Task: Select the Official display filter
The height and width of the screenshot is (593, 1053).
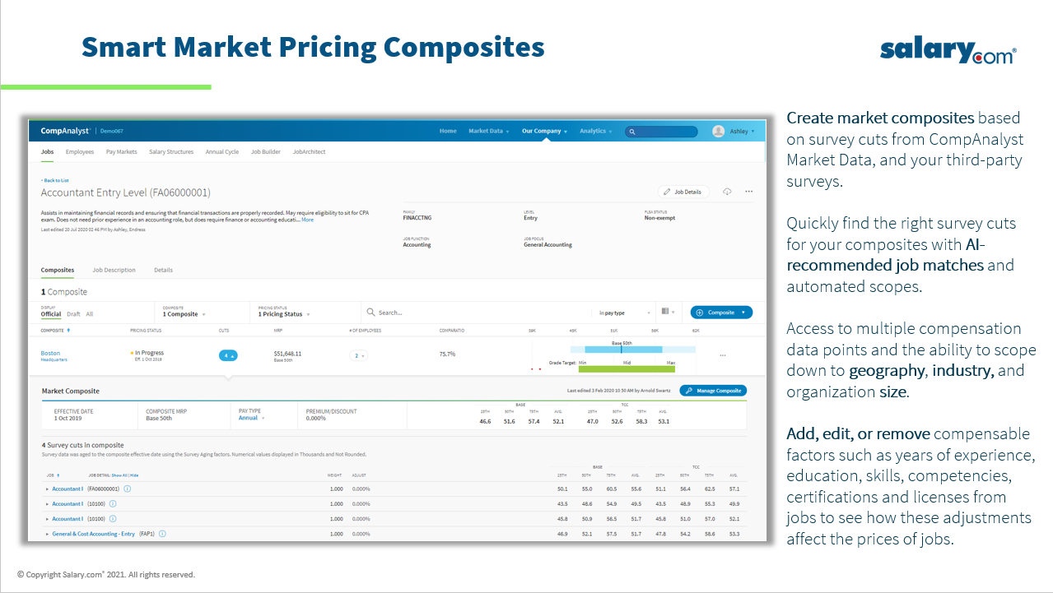Action: 51,314
